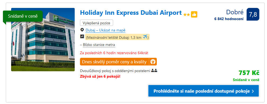
Task: Click the value gauge icon in the orange badge
Action: [153, 62]
